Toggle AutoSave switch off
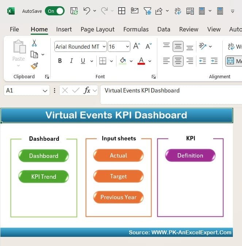 [x=55, y=11]
